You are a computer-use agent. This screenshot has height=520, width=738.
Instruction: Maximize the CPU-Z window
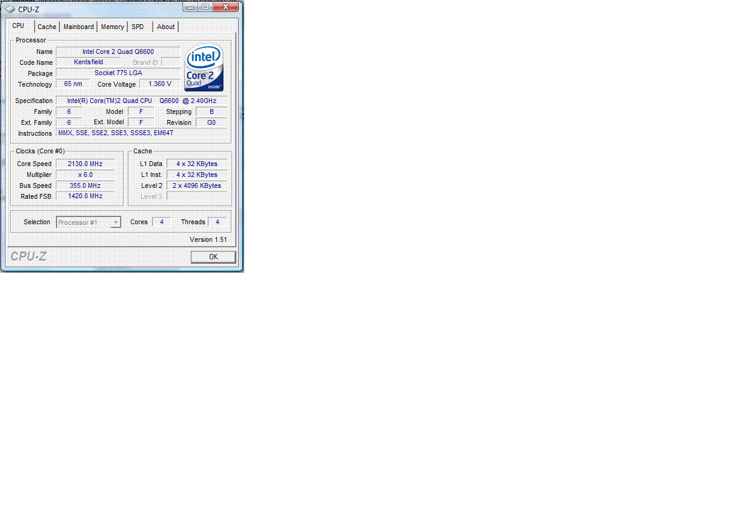205,7
